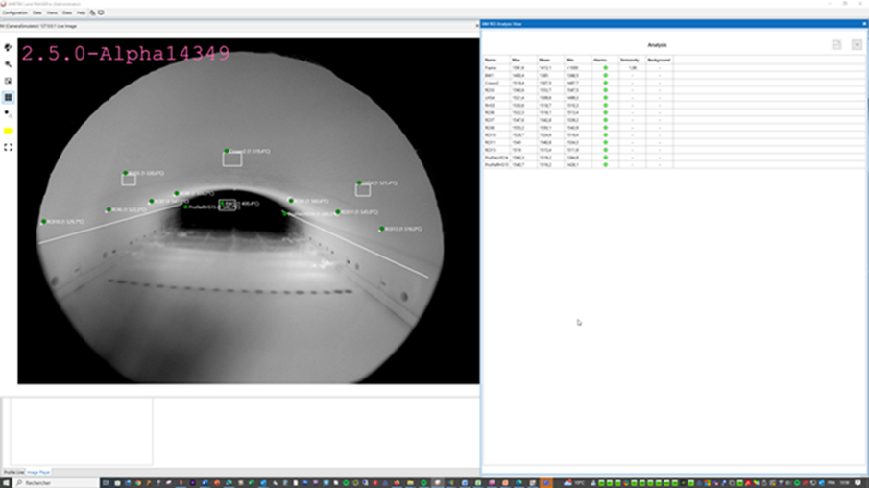The width and height of the screenshot is (869, 488).
Task: Close the ROI Analysis View panel
Action: pyautogui.click(x=864, y=24)
